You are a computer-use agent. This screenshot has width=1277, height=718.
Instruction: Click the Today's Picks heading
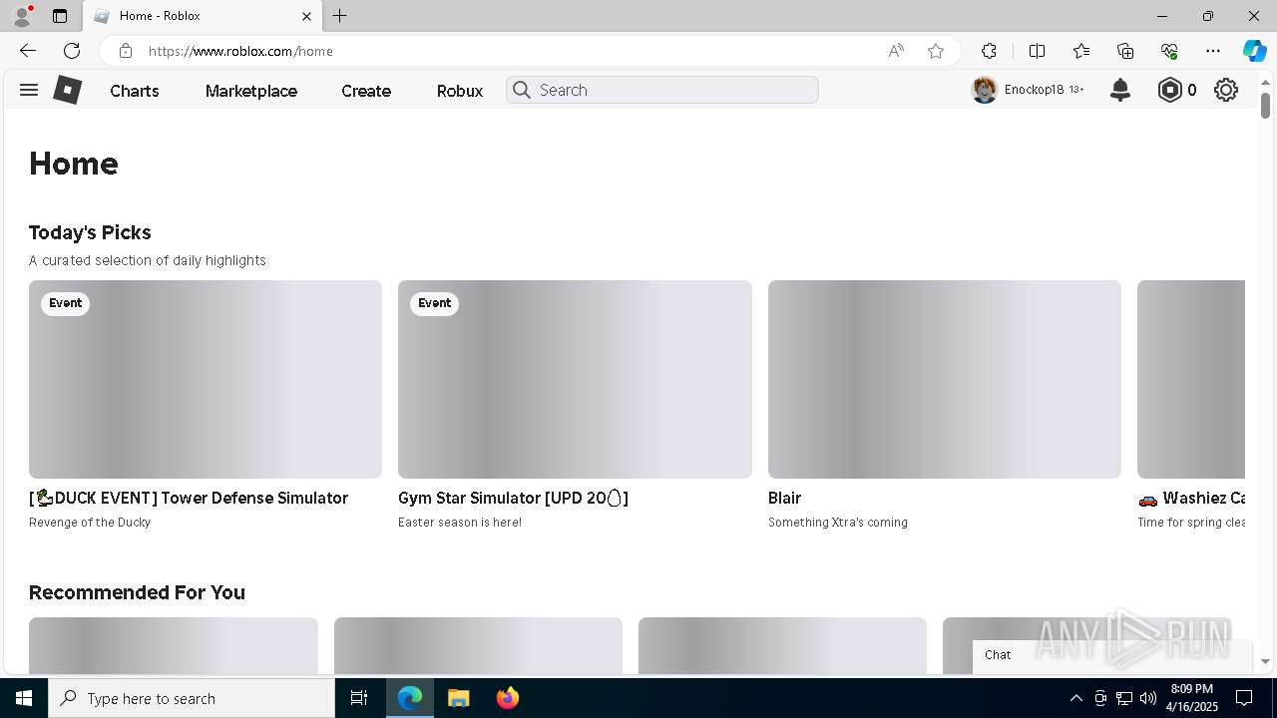click(90, 232)
